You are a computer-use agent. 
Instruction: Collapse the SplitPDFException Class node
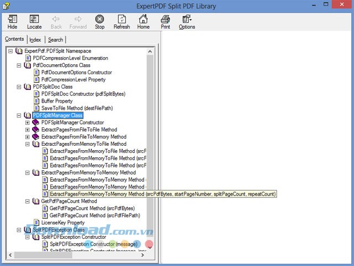click(x=19, y=230)
